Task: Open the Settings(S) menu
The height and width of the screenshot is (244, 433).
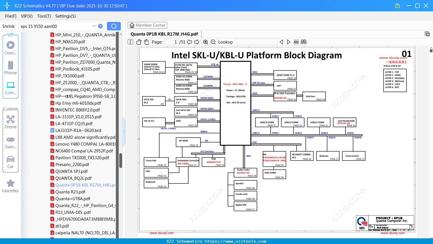Action: 66,16
